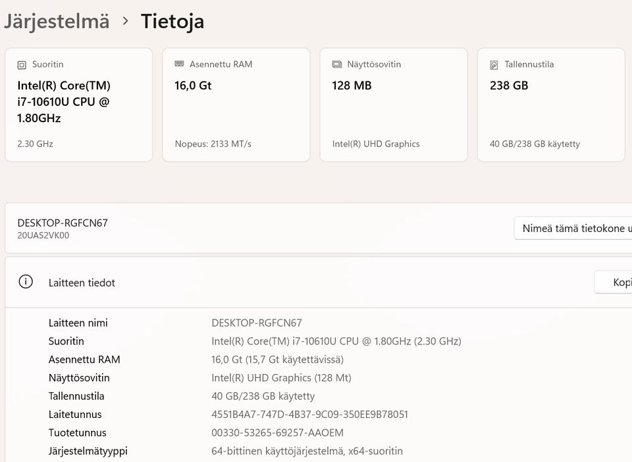Click the bold 16,0 Gt value in the RAM card

point(193,85)
